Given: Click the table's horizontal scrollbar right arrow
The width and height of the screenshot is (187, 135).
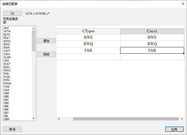Looking at the screenshot, I should tap(182, 119).
